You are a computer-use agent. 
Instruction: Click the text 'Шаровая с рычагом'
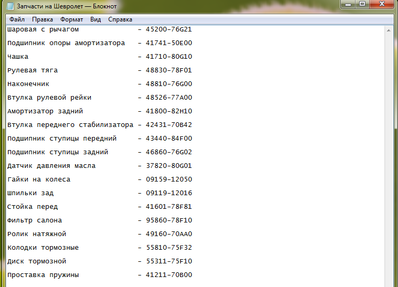(x=43, y=30)
